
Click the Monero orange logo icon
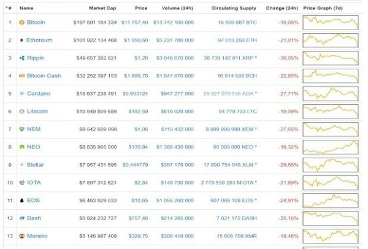click(22, 236)
